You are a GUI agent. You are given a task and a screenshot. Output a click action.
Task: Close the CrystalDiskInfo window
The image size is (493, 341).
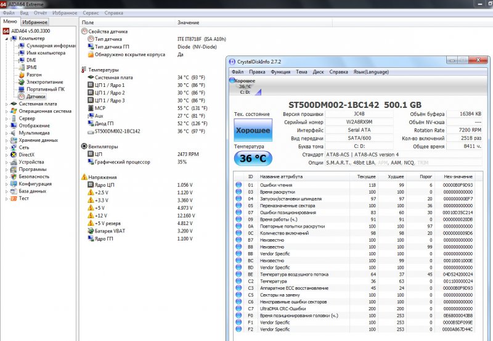pyautogui.click(x=478, y=60)
